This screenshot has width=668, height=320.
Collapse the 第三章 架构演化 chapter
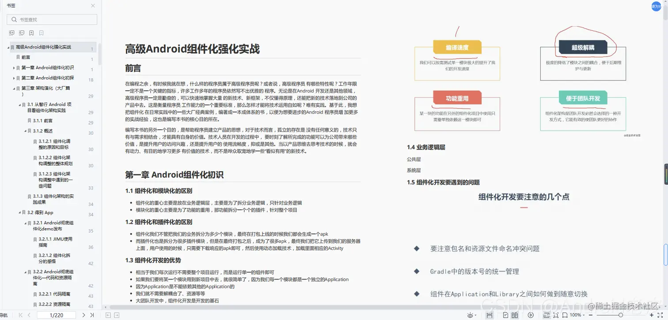point(13,88)
